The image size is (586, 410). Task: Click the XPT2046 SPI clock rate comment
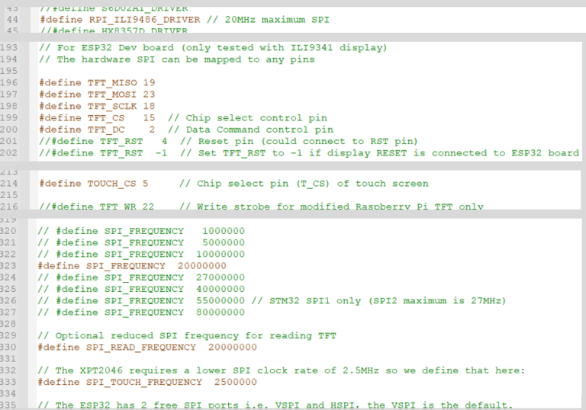click(281, 370)
